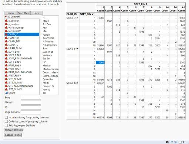
Task: Click the red bar icon beside HEAD_NUM
Action: [6, 48]
